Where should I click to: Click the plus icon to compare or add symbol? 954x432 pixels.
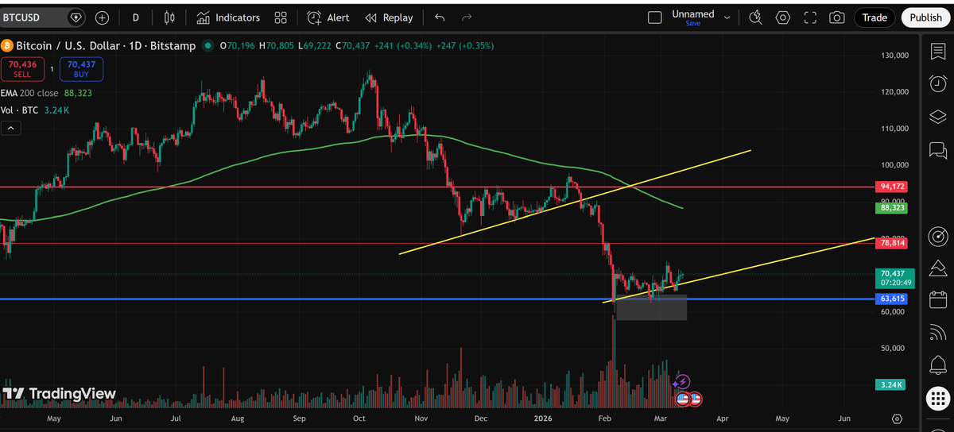click(x=102, y=17)
